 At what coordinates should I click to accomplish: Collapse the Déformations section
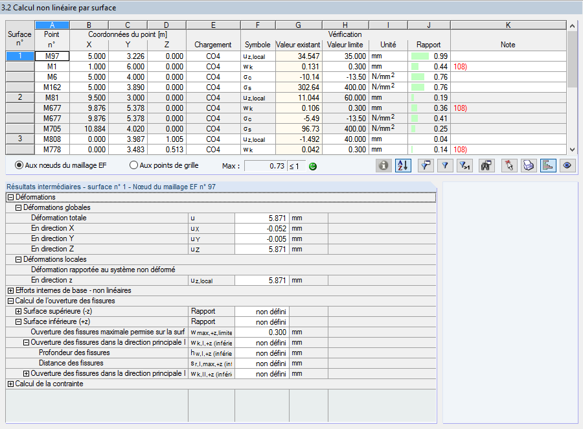[x=11, y=198]
